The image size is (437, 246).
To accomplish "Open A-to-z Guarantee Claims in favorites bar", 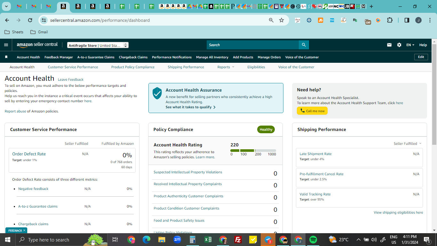I will click(x=96, y=57).
